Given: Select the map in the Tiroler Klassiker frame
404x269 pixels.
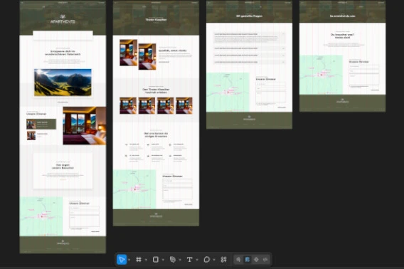Looking at the screenshot, I should click(134, 189).
